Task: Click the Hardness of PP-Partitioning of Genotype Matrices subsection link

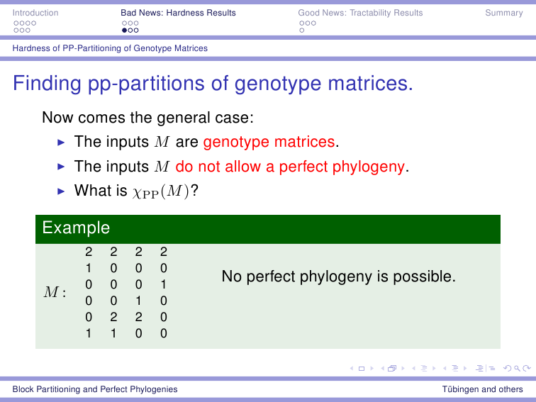Action: tap(110, 48)
